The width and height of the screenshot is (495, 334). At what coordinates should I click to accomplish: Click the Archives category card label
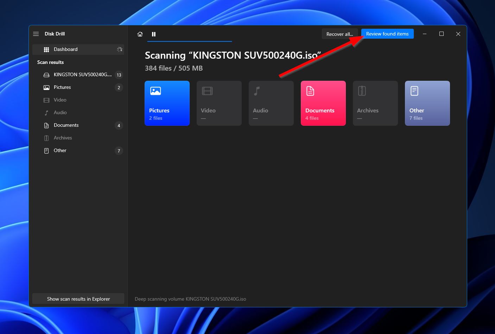click(368, 110)
